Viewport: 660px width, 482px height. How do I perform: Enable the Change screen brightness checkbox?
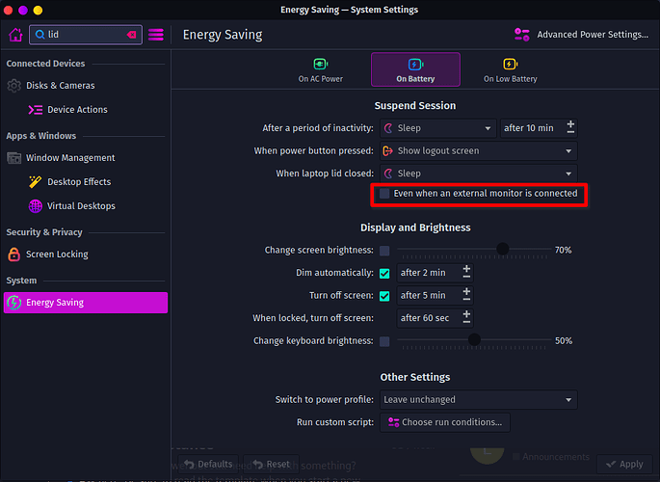385,251
